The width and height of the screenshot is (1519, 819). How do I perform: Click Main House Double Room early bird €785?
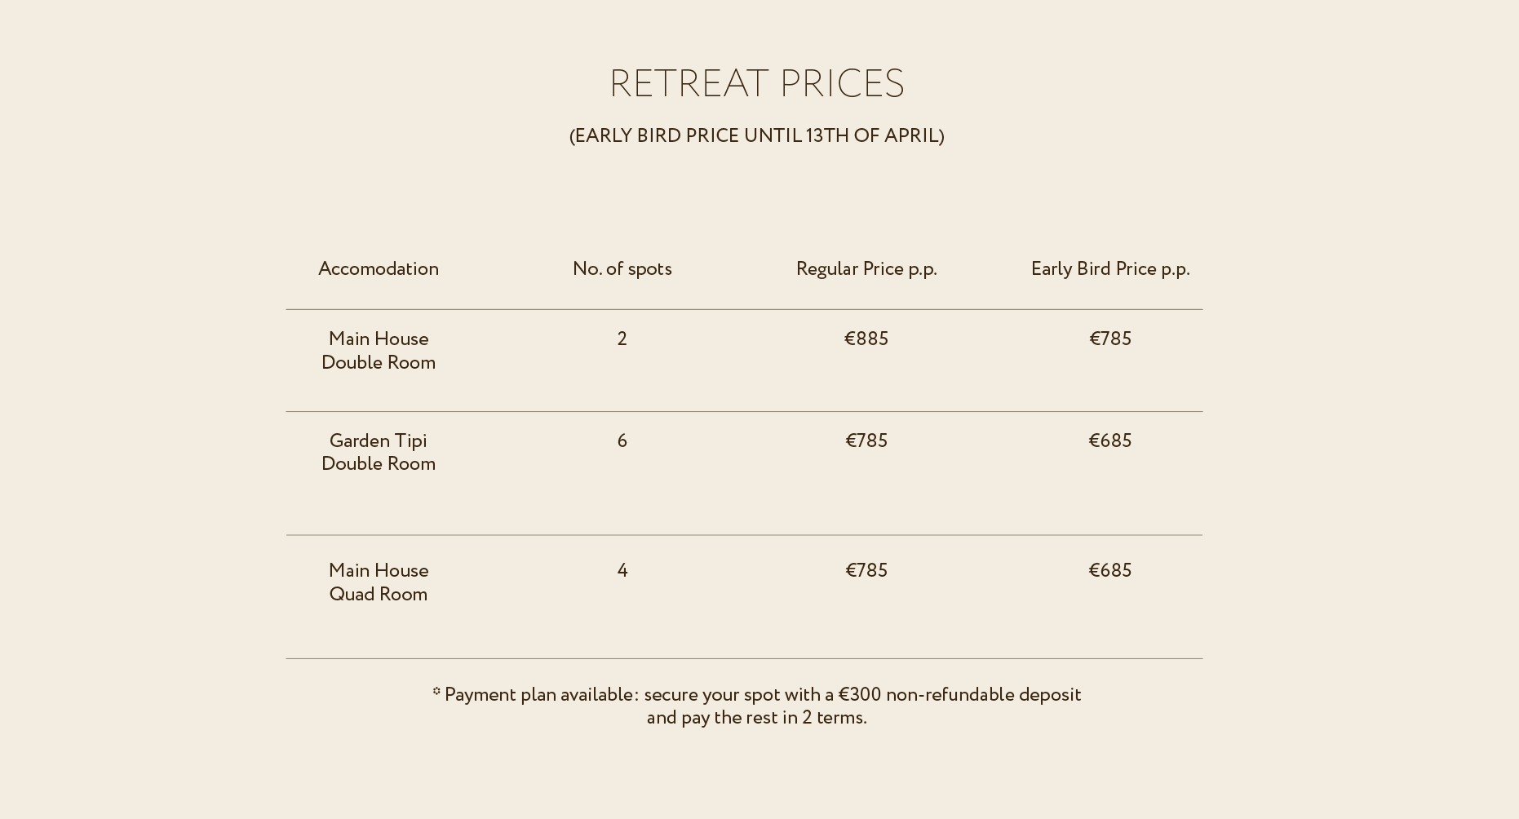pyautogui.click(x=1110, y=339)
